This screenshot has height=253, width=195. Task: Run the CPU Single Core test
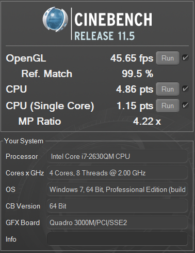coord(168,106)
